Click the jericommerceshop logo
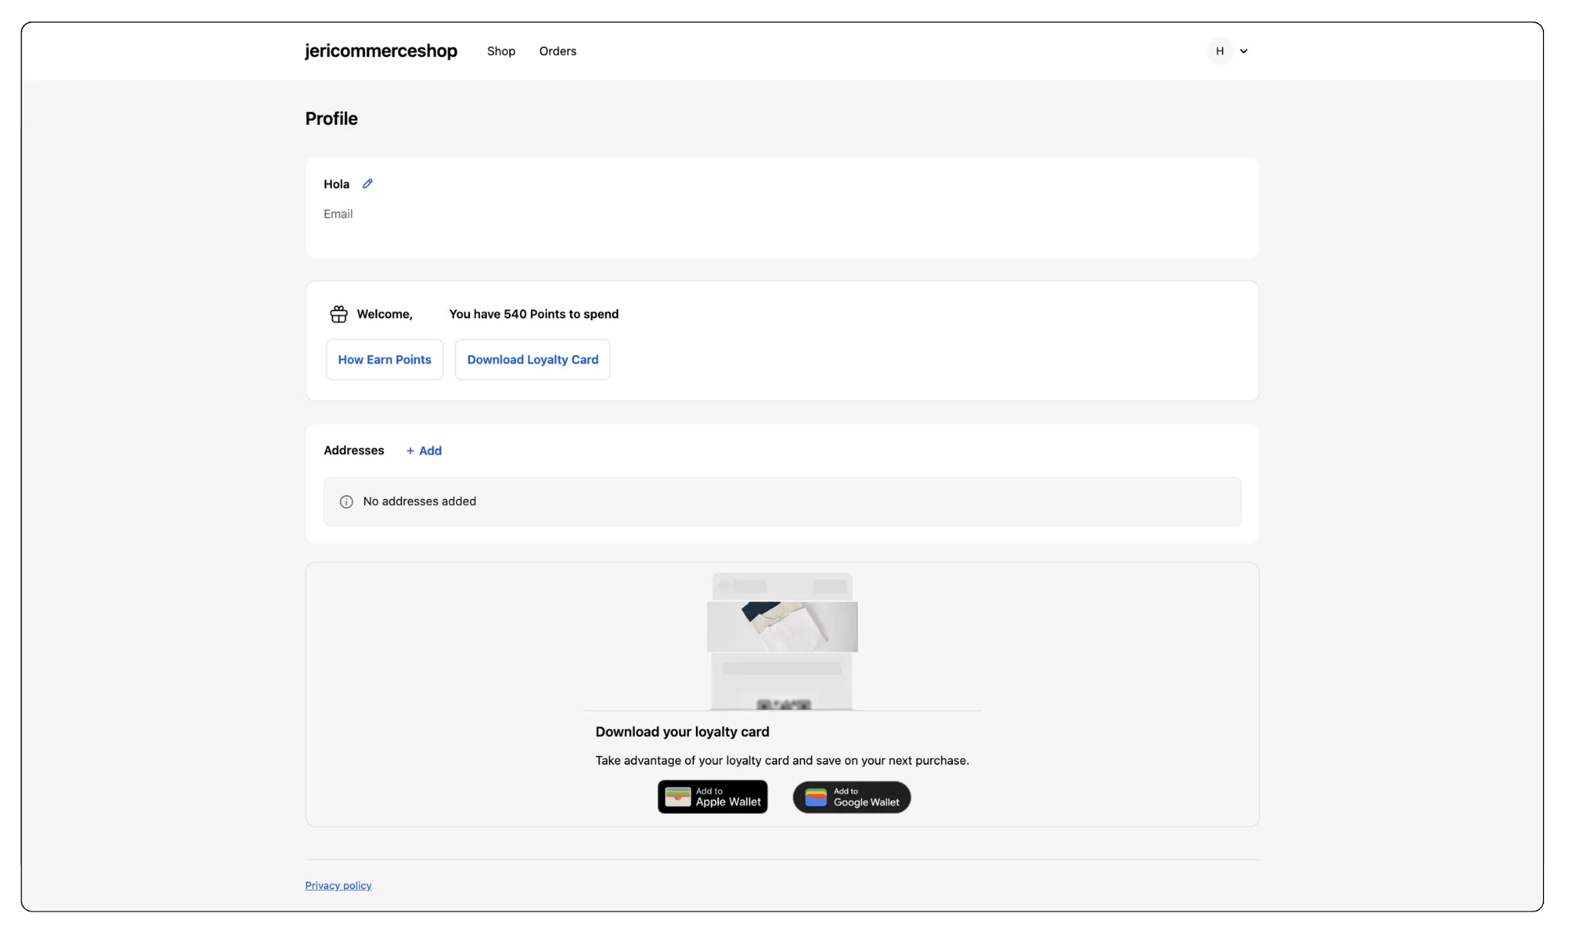 coord(380,51)
